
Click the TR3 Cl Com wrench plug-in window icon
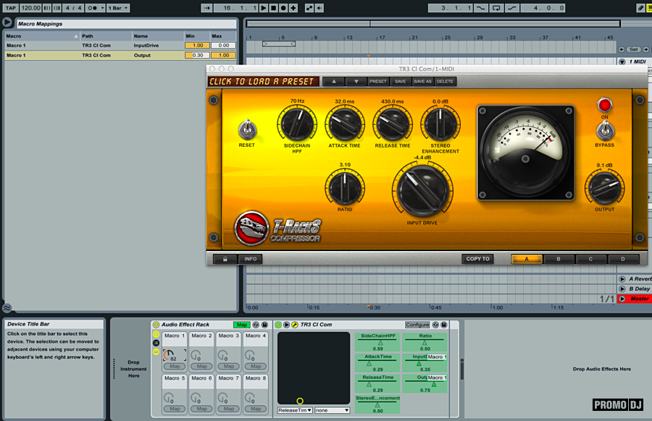click(295, 325)
